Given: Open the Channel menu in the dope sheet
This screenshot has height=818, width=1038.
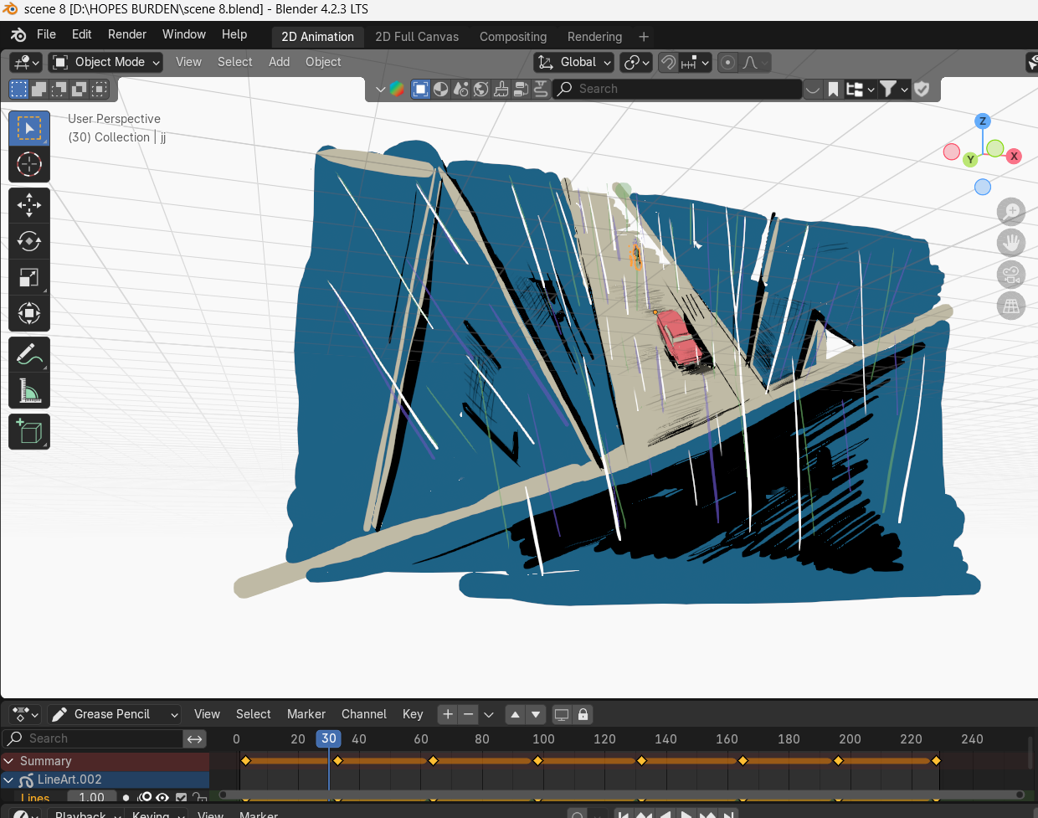Looking at the screenshot, I should pyautogui.click(x=363, y=714).
